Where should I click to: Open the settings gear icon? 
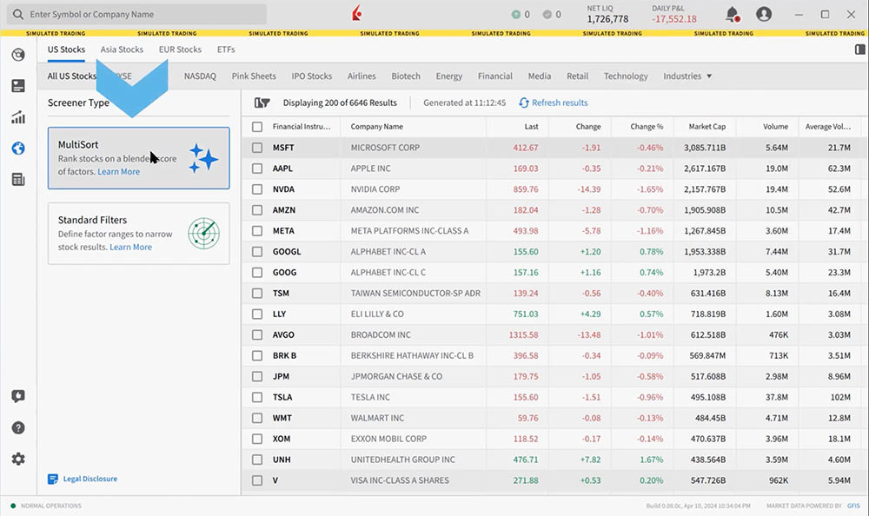click(x=18, y=459)
